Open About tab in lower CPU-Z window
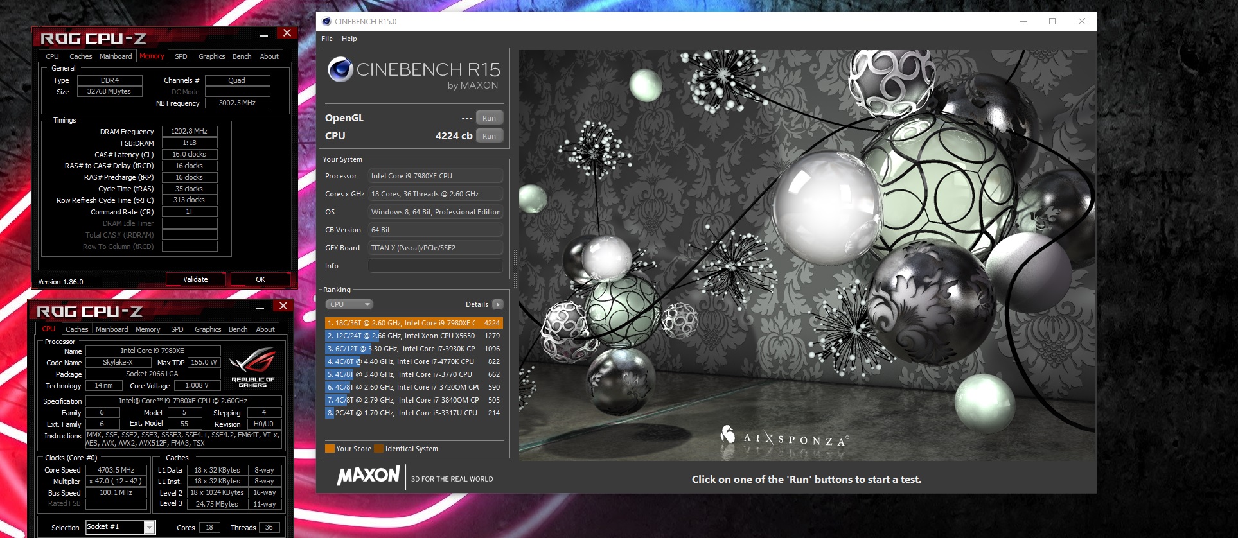Screen dimensions: 1238x538 [x=265, y=329]
